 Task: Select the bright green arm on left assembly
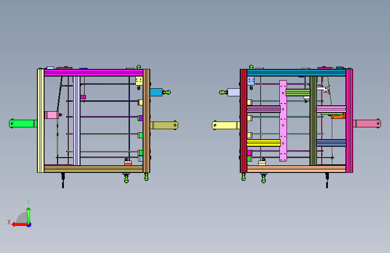(23, 123)
